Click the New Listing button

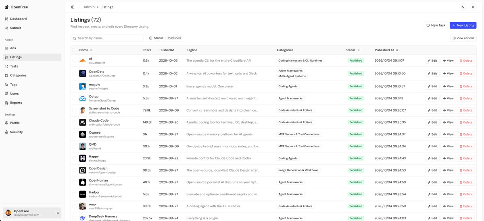(463, 25)
